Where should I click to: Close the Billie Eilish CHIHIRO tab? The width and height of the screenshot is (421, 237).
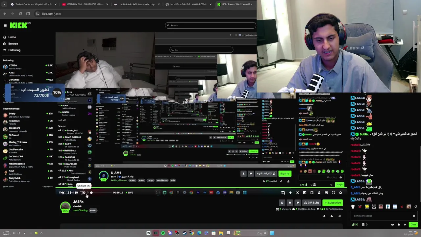[x=107, y=4]
